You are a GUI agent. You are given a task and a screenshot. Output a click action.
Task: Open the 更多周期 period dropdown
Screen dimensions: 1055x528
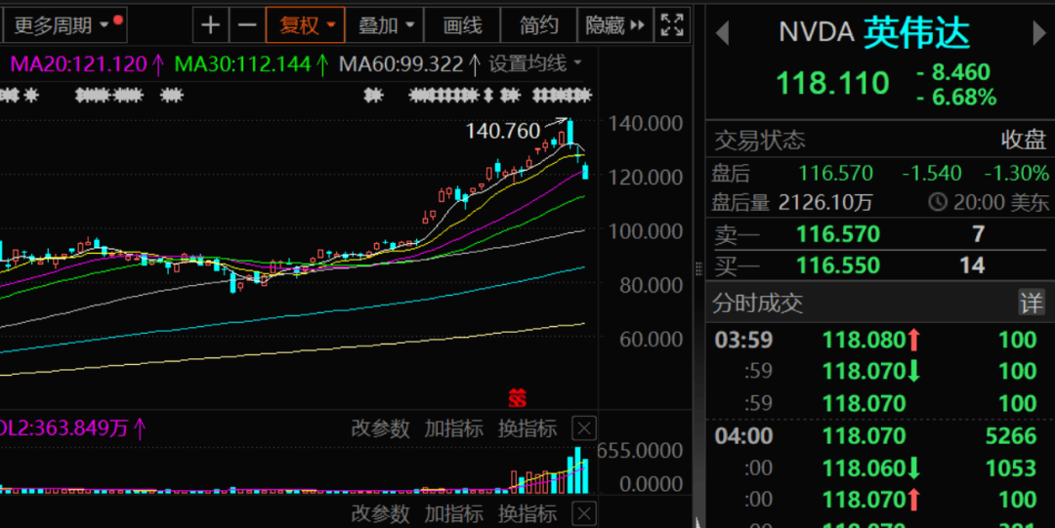point(63,25)
